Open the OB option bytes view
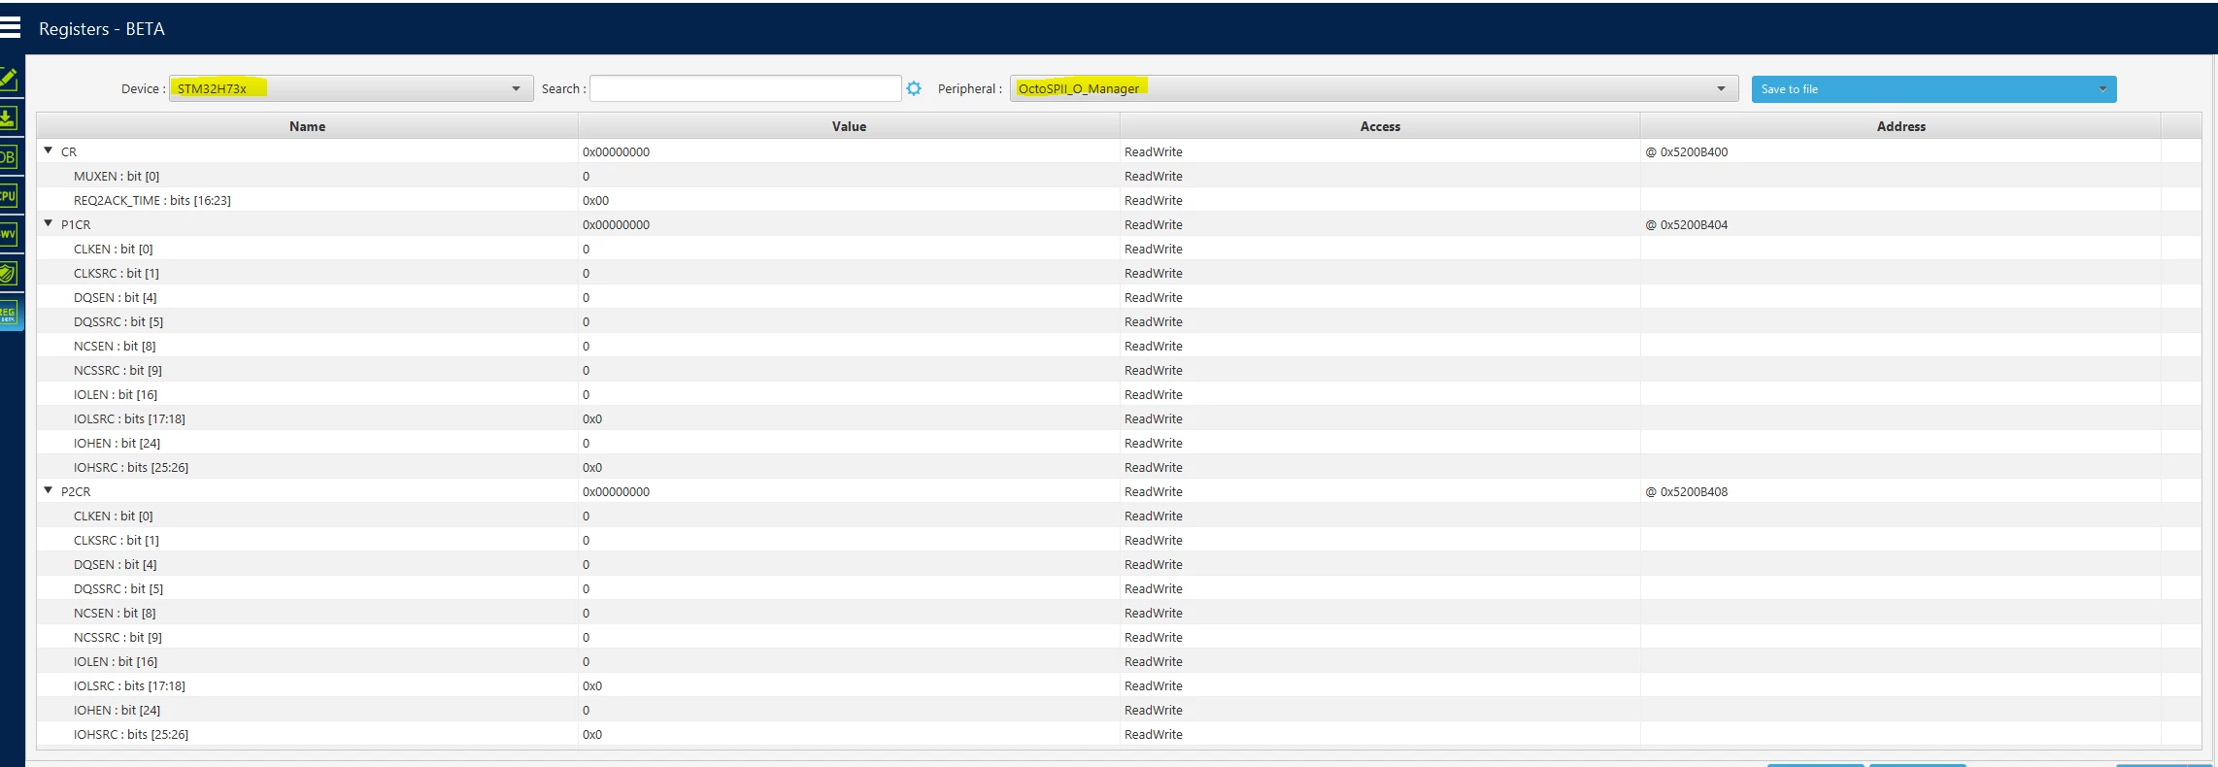 click(9, 156)
